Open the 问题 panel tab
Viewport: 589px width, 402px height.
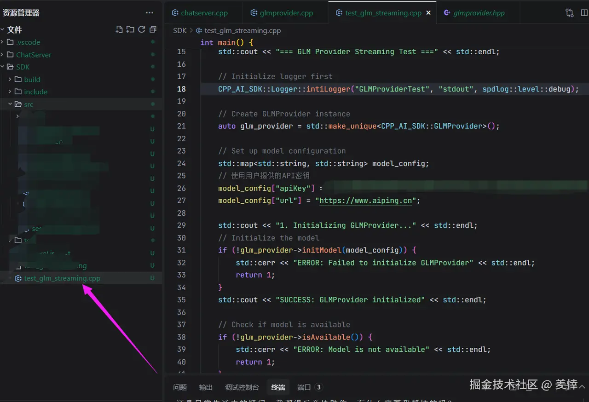pos(180,387)
